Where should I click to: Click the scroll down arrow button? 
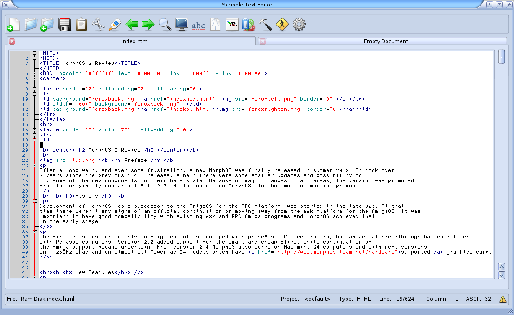[x=501, y=276]
